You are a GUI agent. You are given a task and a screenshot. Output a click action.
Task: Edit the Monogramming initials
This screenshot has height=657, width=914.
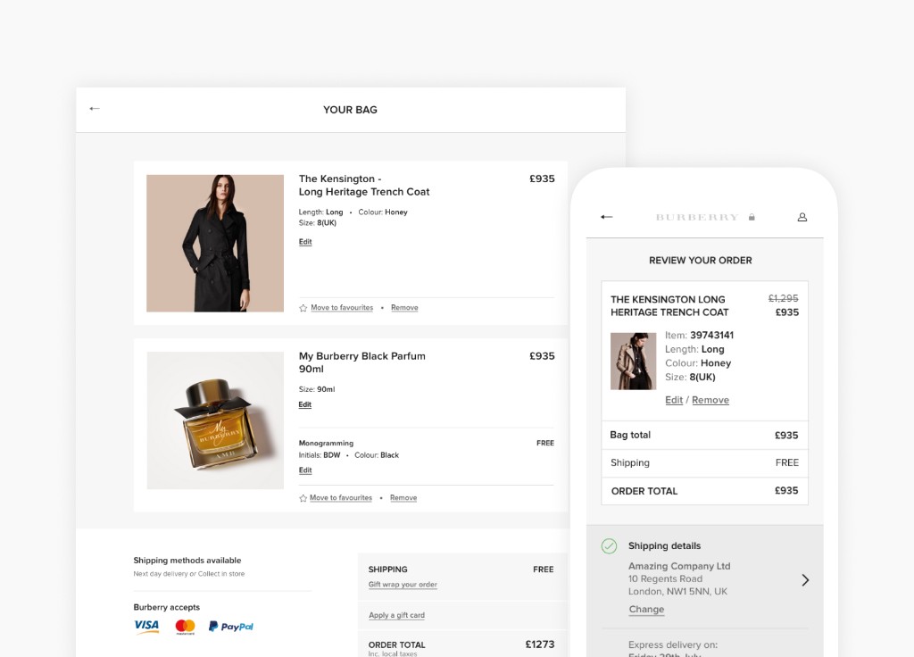coord(305,470)
